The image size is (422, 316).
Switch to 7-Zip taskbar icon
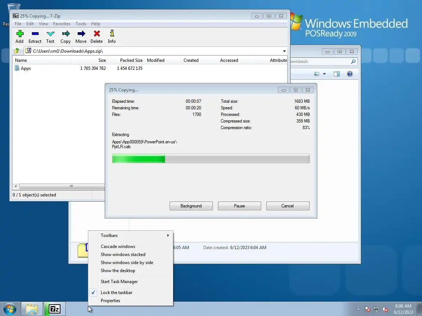click(x=55, y=309)
